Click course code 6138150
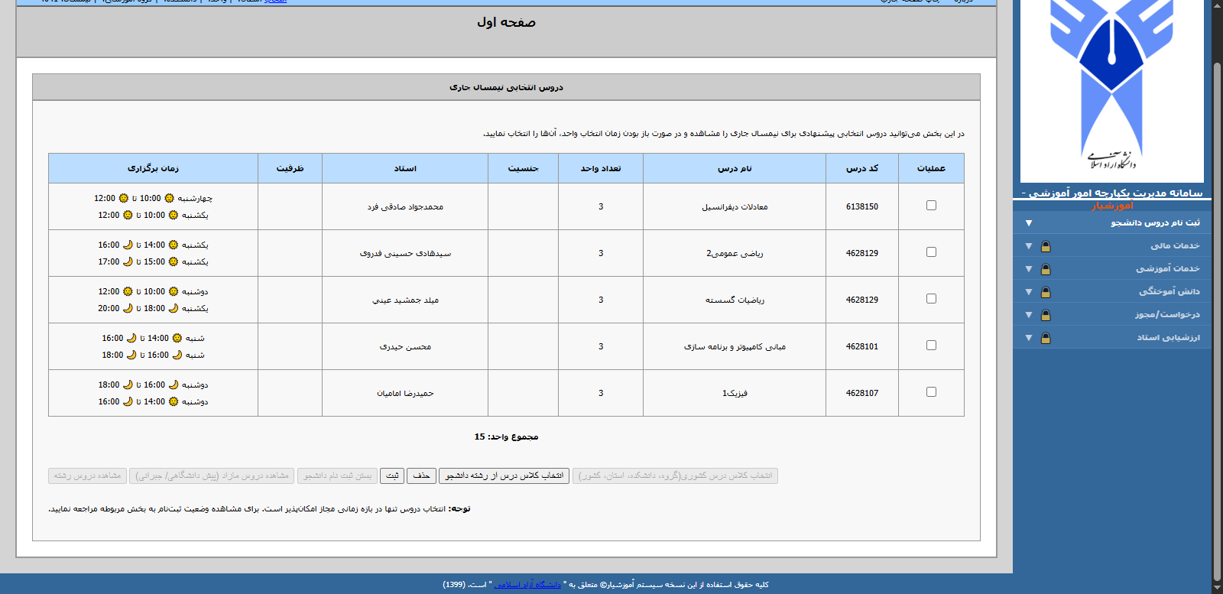1223x594 pixels. coord(862,206)
